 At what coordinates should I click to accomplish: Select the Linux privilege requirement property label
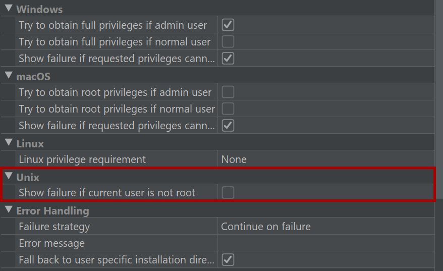pyautogui.click(x=82, y=159)
